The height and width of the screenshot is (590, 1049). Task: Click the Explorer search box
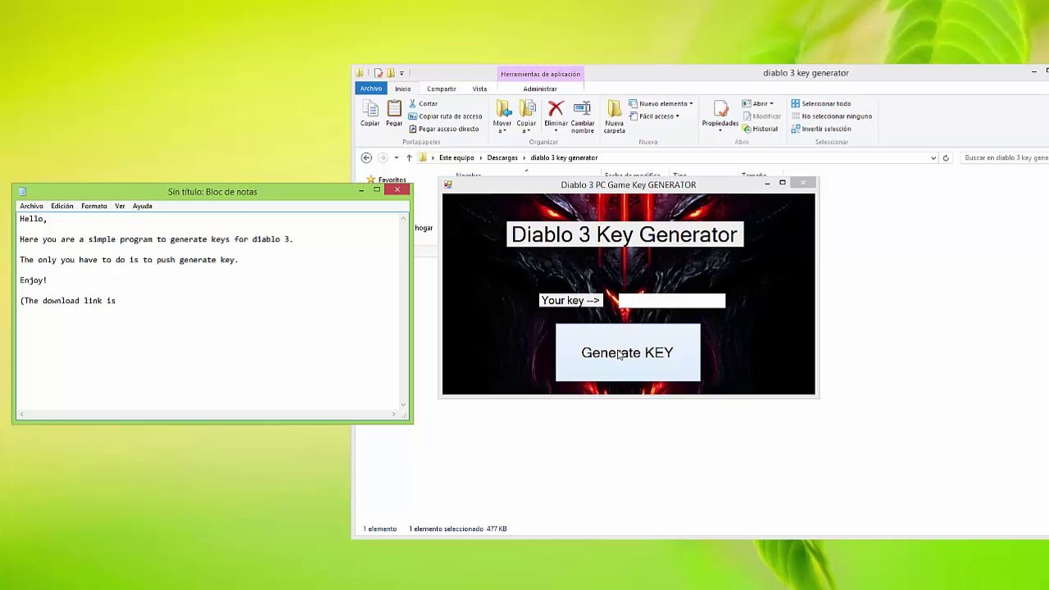(1004, 157)
